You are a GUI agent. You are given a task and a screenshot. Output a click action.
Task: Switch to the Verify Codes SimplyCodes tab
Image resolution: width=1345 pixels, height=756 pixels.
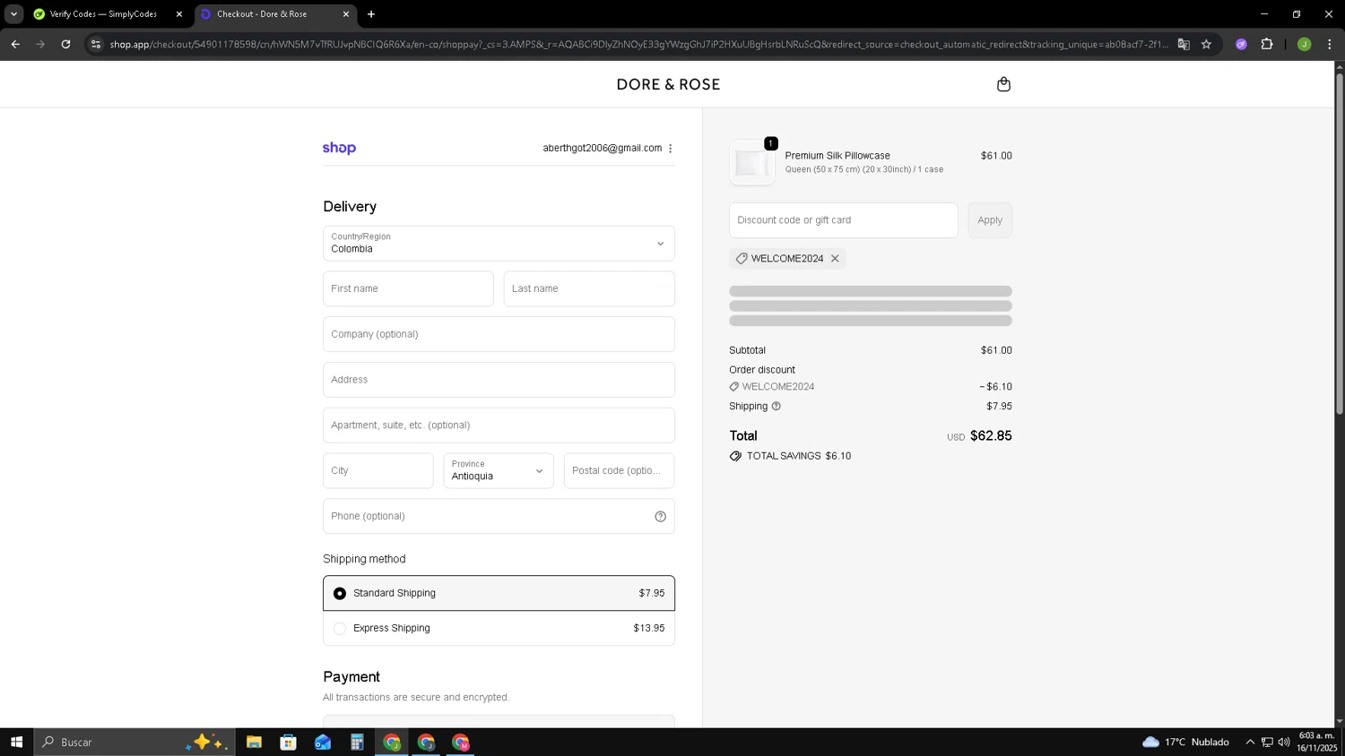[x=103, y=14]
